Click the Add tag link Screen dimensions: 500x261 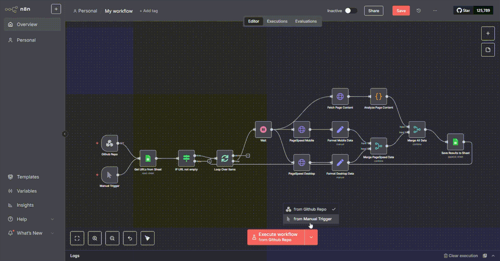pyautogui.click(x=149, y=11)
